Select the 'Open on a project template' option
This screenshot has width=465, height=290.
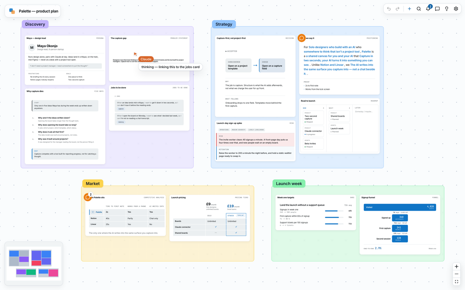pos(238,65)
